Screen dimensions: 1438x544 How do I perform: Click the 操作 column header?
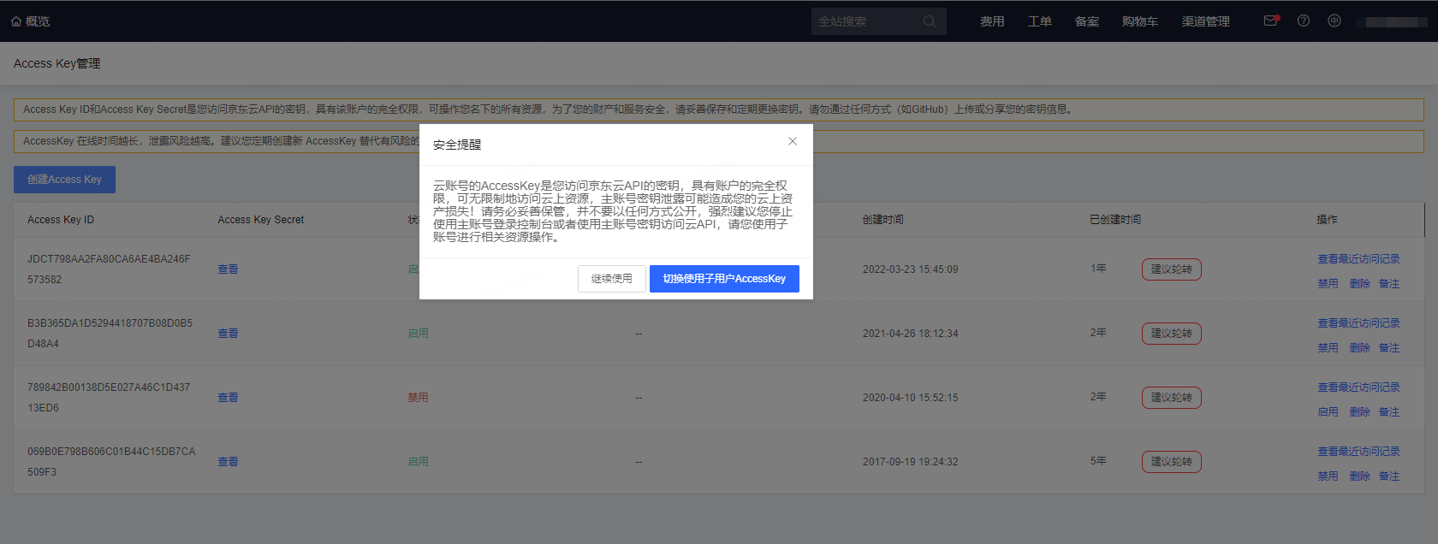point(1328,220)
